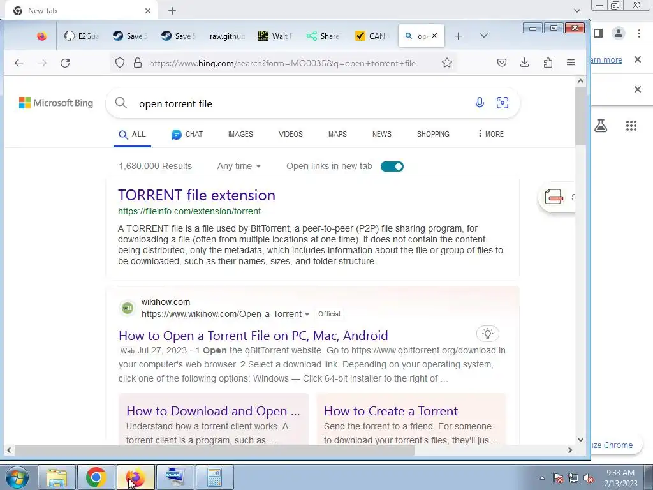Open Chrome side panel icon
This screenshot has width=653, height=490.
[598, 33]
